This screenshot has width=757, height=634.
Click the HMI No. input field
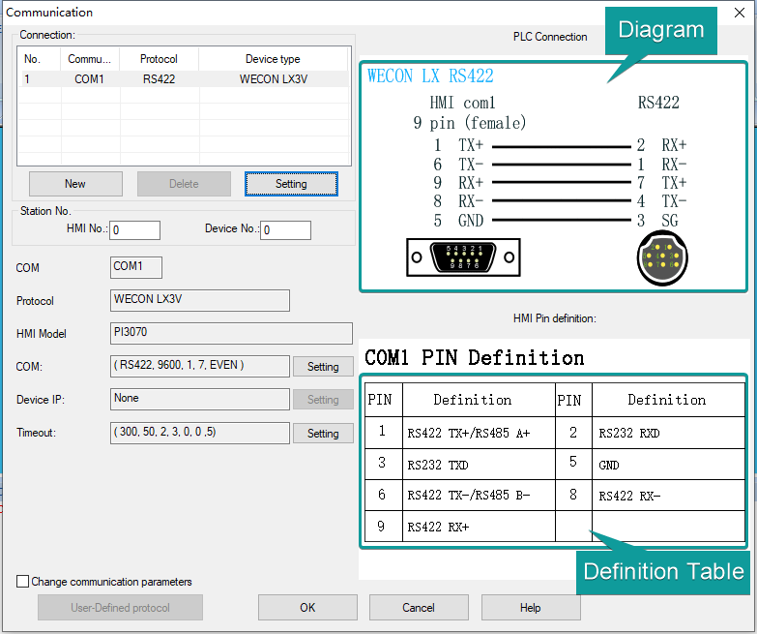coord(134,230)
